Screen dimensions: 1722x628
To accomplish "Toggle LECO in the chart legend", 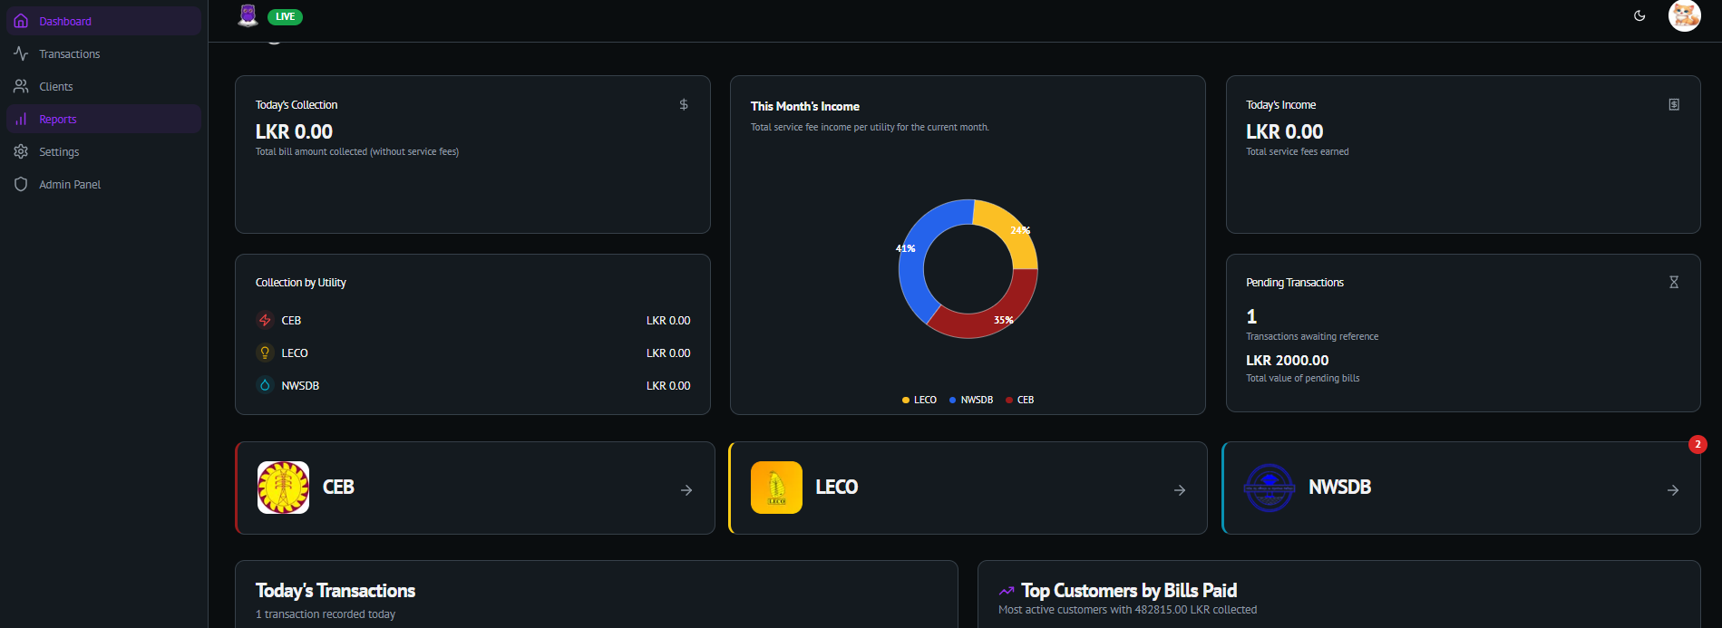I will click(919, 400).
